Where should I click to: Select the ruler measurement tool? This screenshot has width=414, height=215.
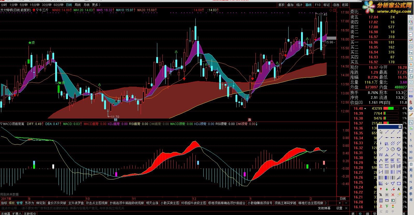[x=387, y=200]
